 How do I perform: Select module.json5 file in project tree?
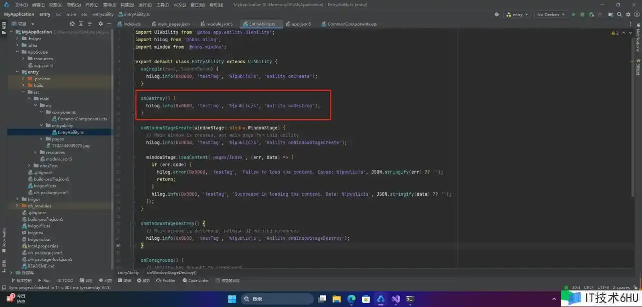pos(59,159)
